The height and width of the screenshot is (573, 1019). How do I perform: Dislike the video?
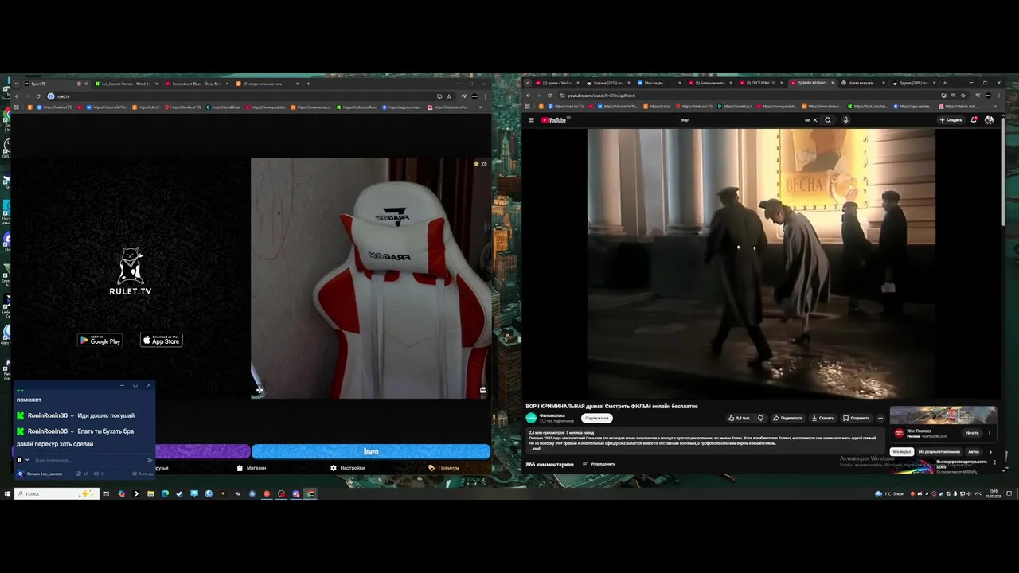tap(760, 418)
